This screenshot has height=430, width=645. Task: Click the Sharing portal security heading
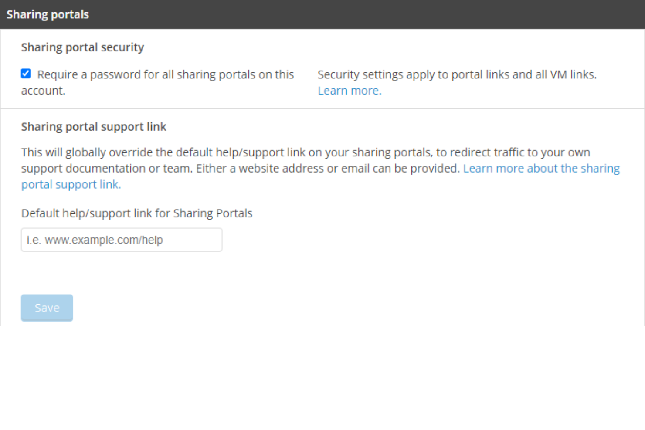82,47
